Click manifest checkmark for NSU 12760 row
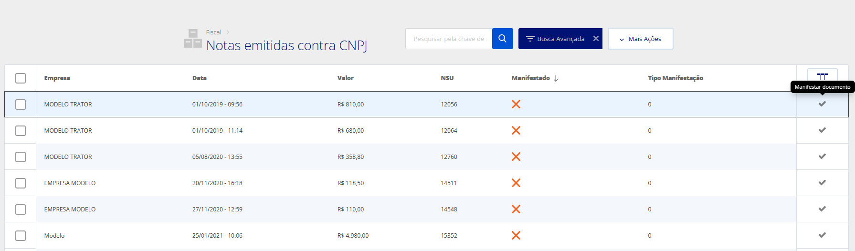The height and width of the screenshot is (251, 855). point(822,157)
